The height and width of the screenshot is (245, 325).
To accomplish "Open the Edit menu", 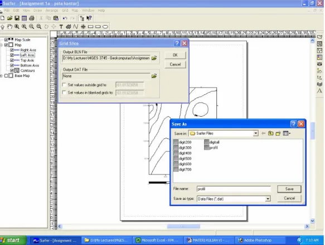I will pyautogui.click(x=16, y=11).
